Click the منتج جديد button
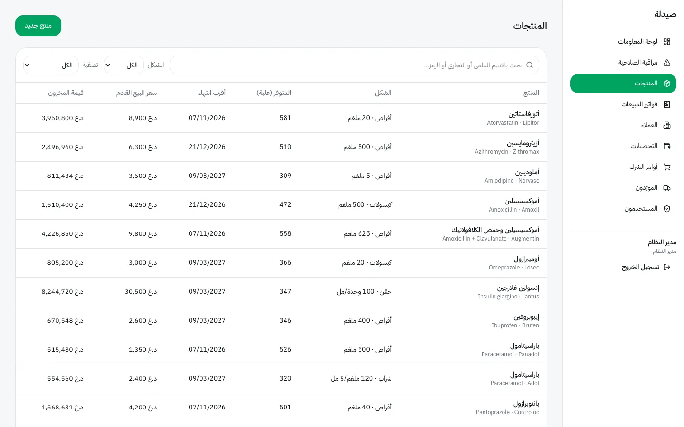Screen dimensions: 684x427 pos(38,26)
